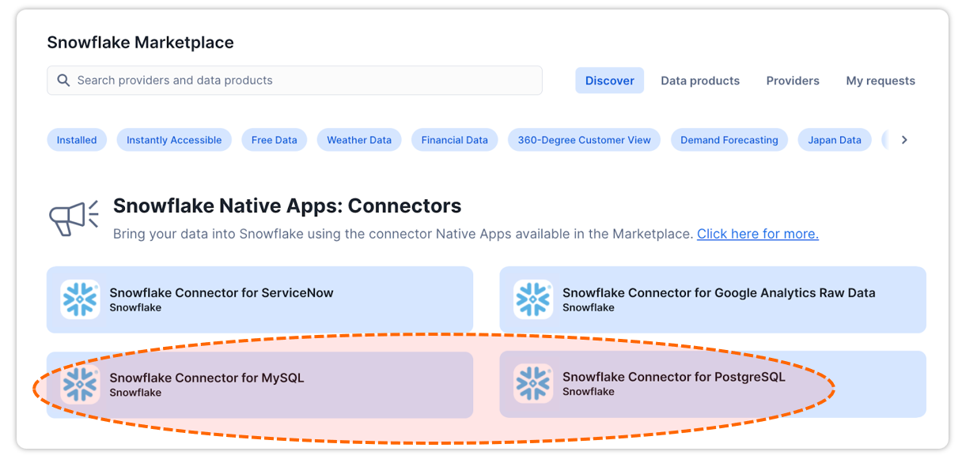Click the MySQL connector snowflake logo
This screenshot has height=459, width=962.
click(80, 385)
